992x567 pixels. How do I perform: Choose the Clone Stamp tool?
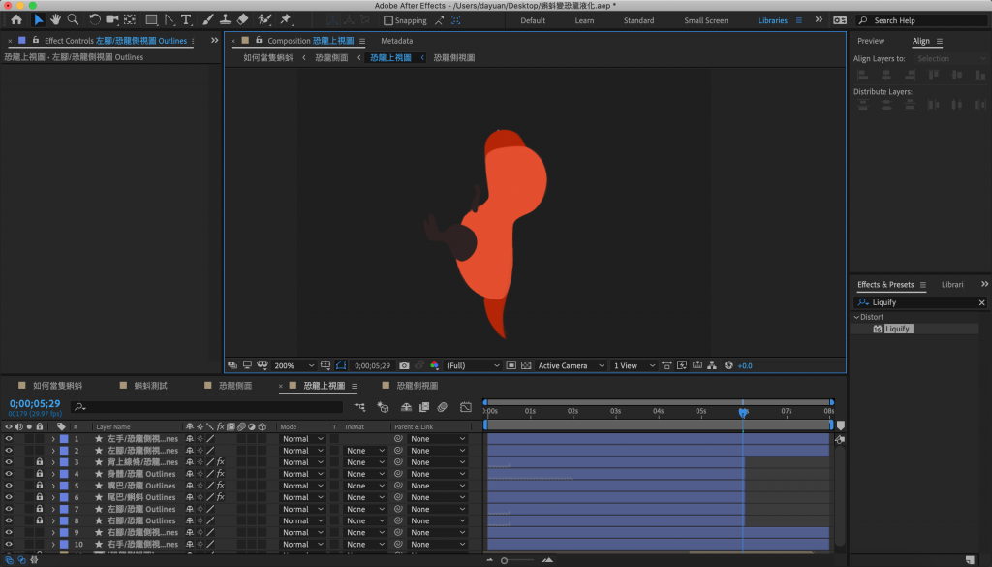[225, 19]
